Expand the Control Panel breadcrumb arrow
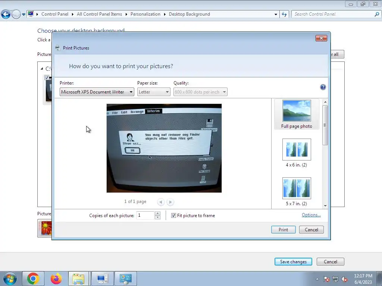 73,15
